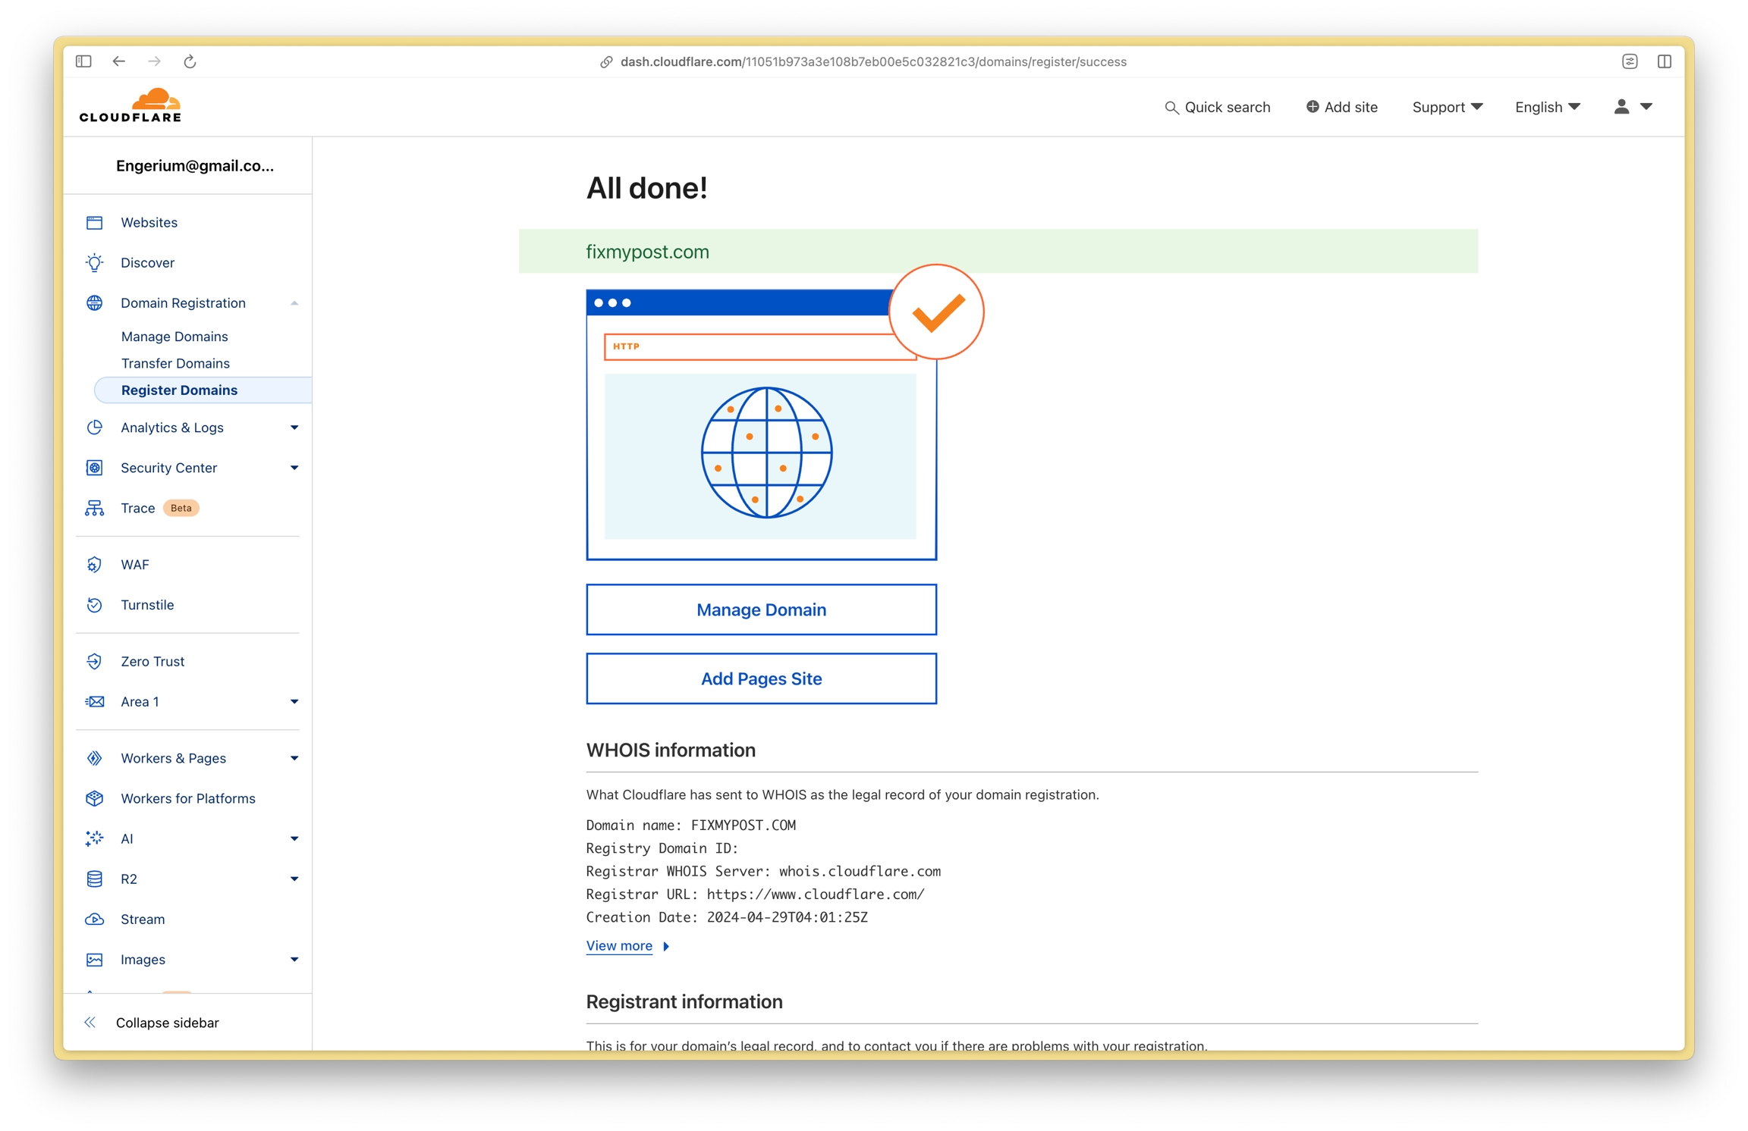
Task: Click the Workers for Platforms label
Action: coord(188,799)
